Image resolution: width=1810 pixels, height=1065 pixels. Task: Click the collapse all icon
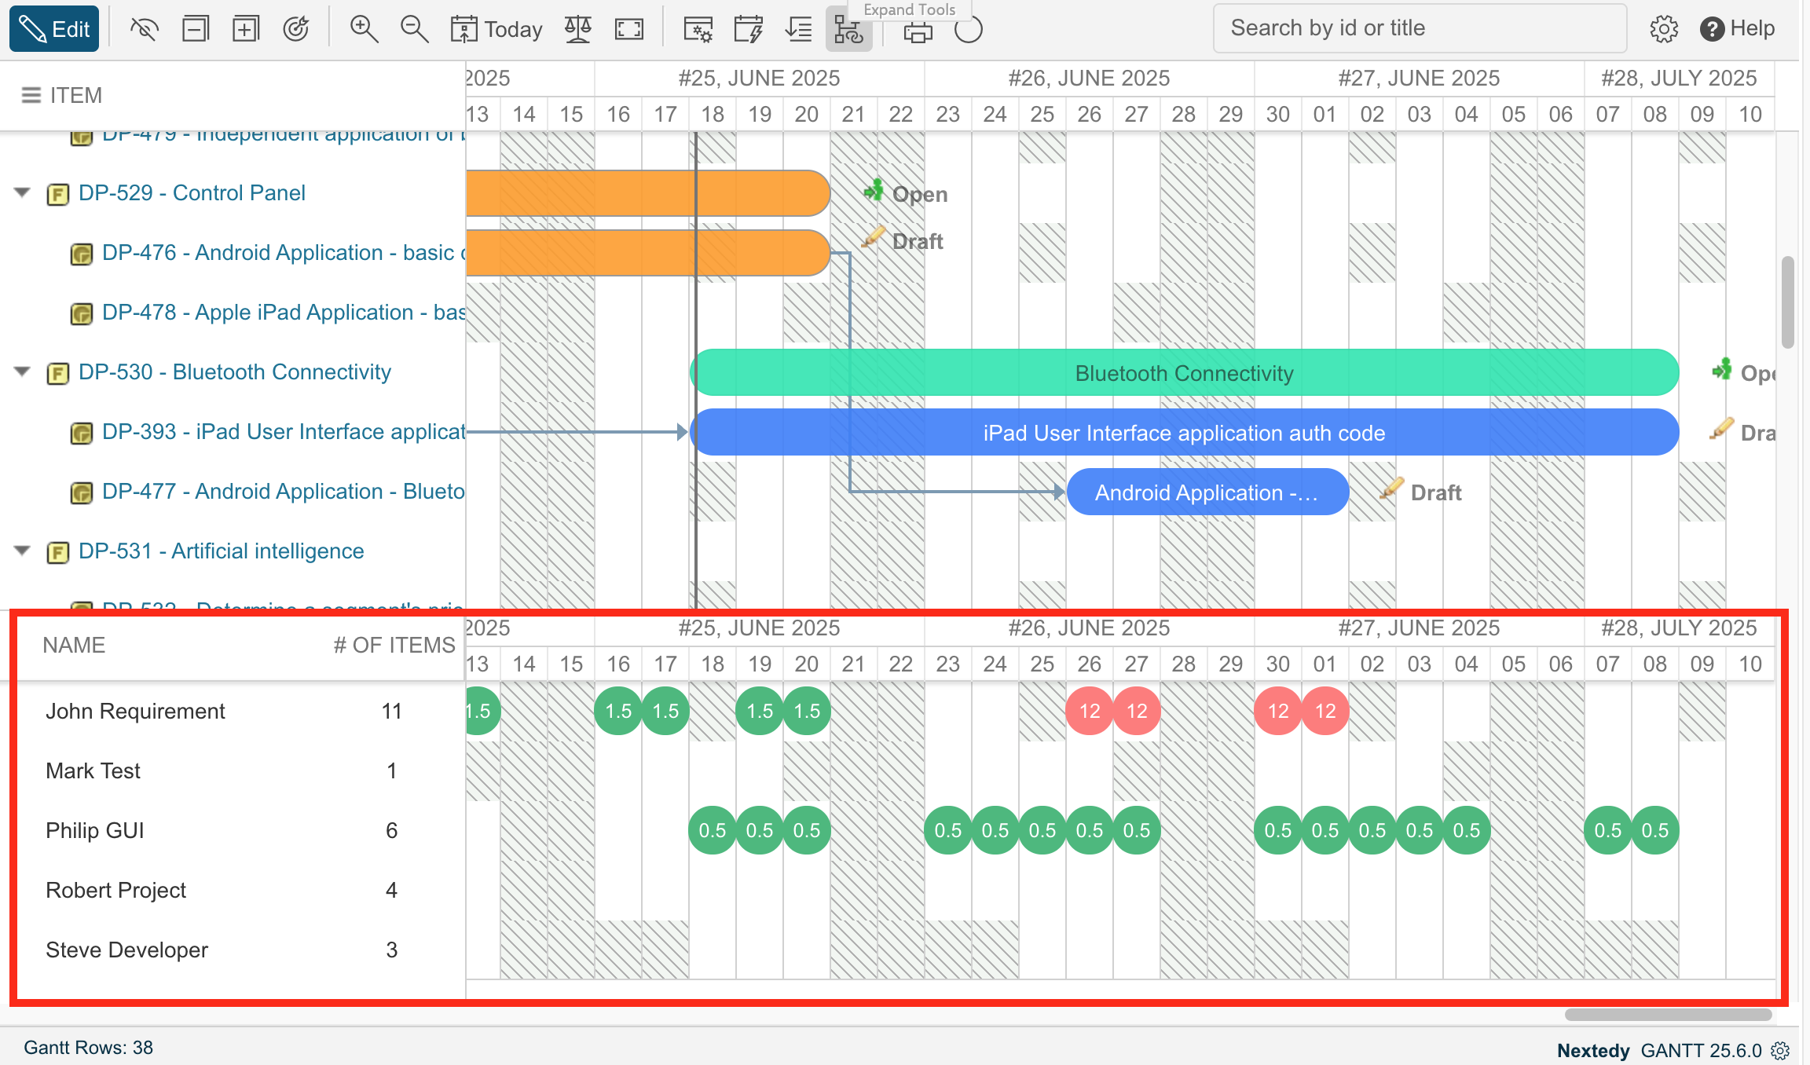[195, 29]
